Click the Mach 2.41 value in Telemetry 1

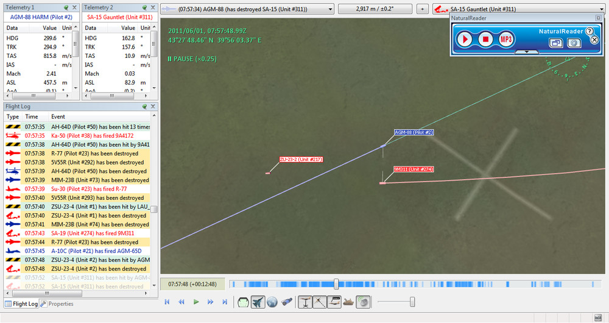51,74
